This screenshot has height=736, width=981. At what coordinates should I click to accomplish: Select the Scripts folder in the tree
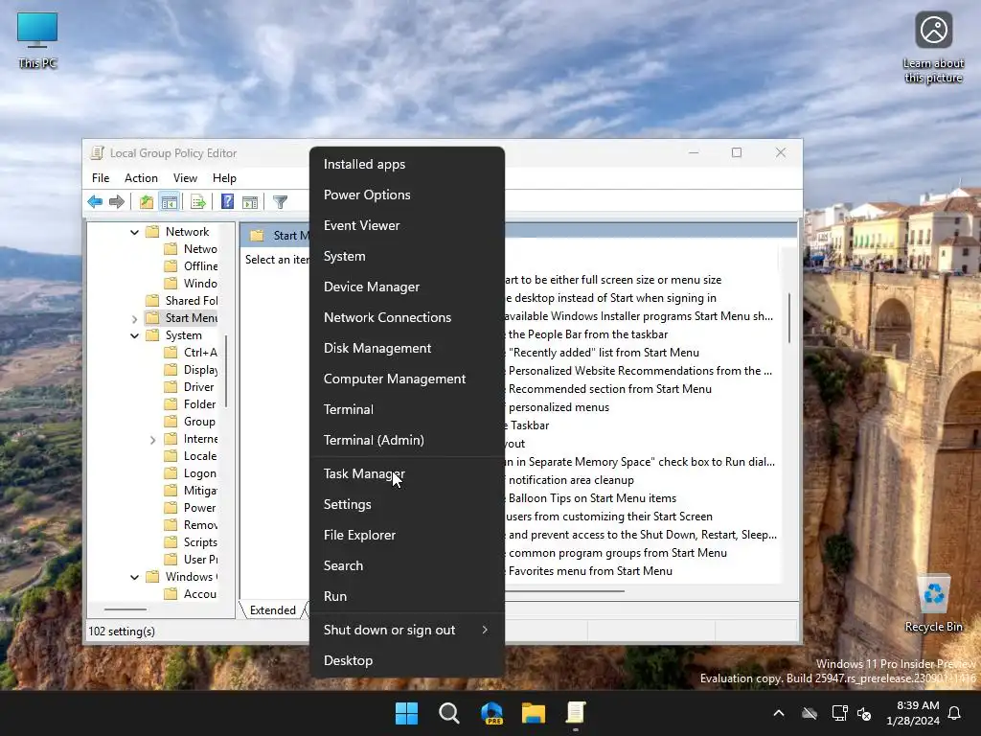(191, 542)
